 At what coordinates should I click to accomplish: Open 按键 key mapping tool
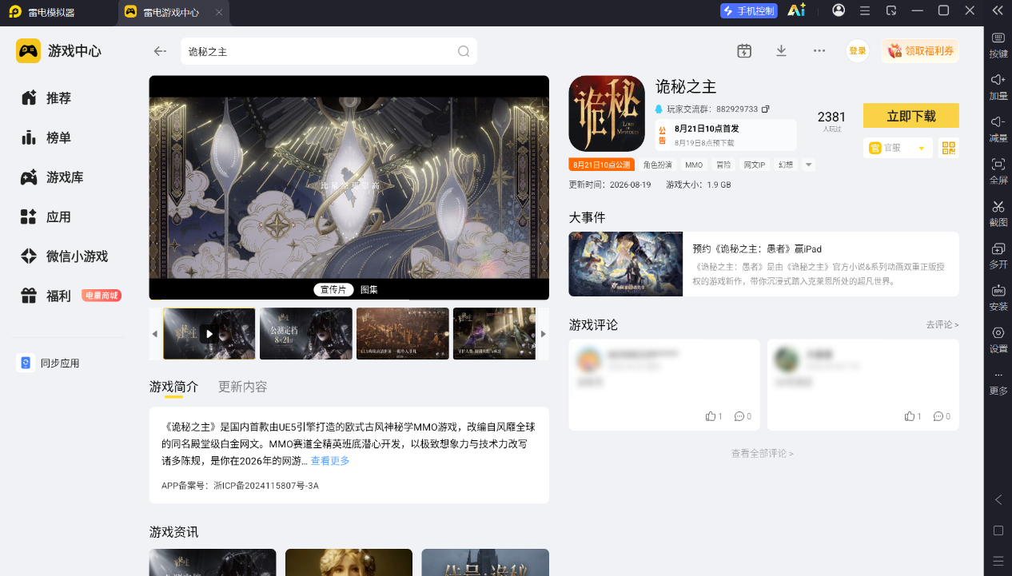(x=998, y=46)
